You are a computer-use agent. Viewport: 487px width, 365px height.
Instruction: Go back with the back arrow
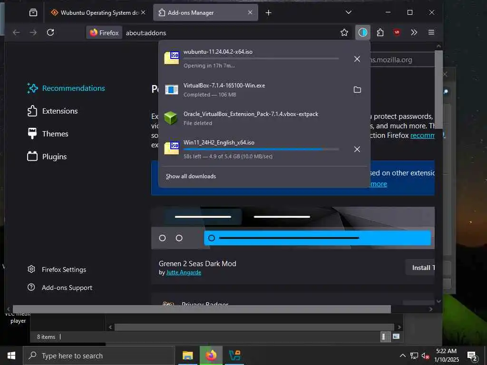pyautogui.click(x=17, y=32)
